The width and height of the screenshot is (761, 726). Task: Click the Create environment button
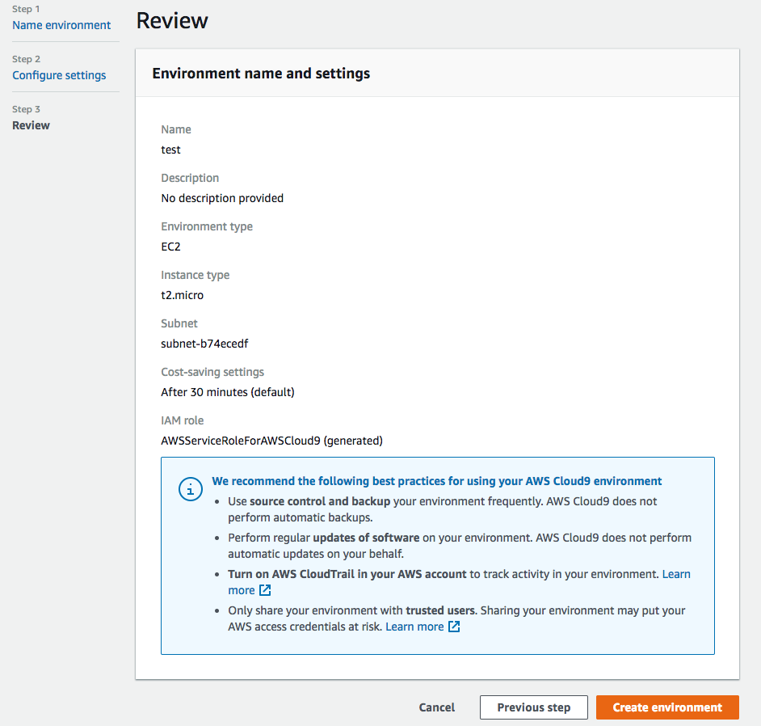667,707
